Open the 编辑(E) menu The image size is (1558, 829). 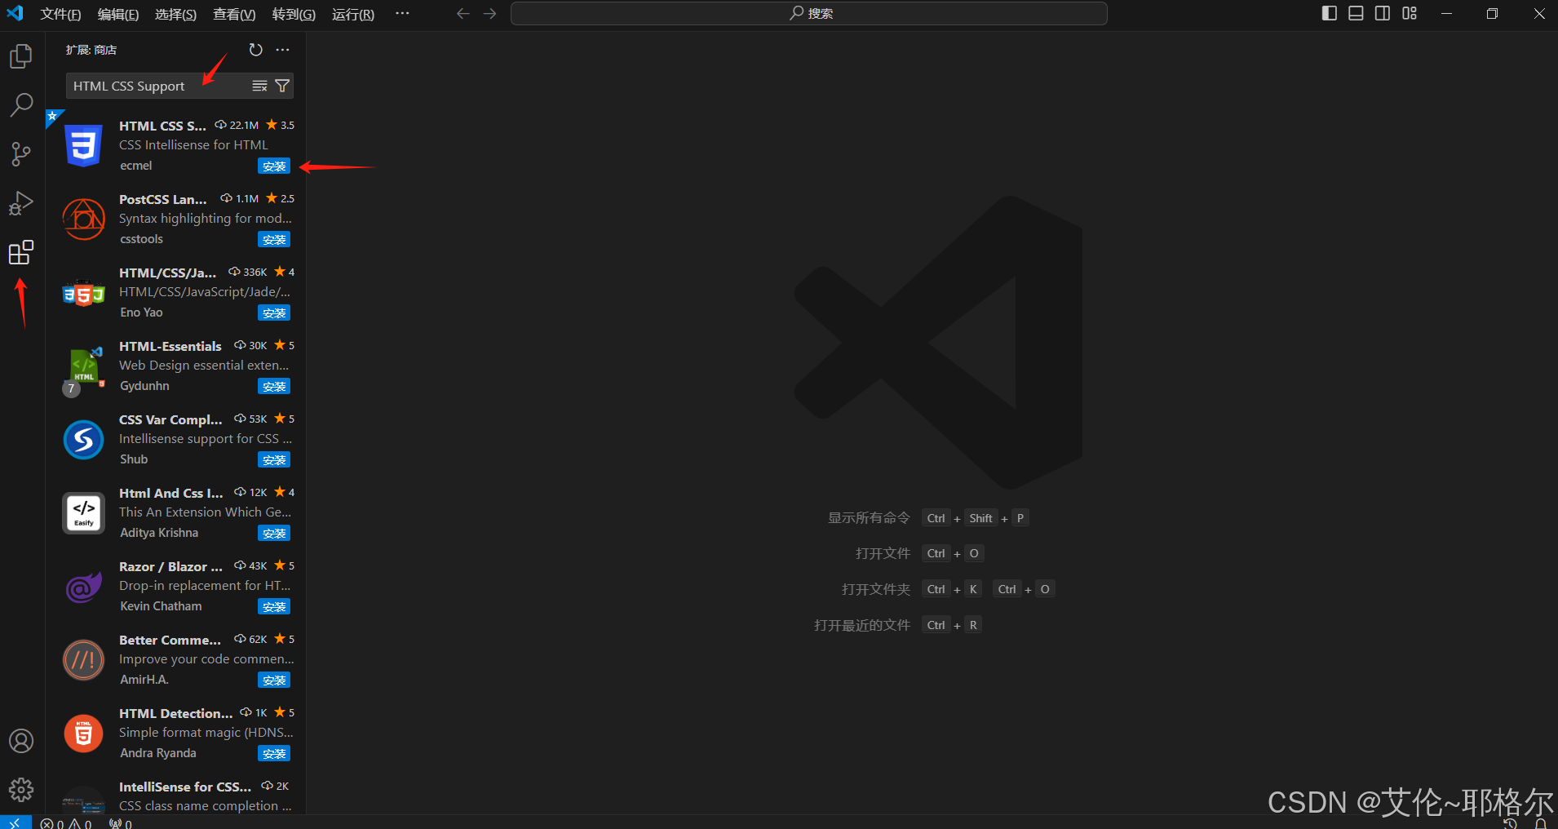tap(118, 14)
